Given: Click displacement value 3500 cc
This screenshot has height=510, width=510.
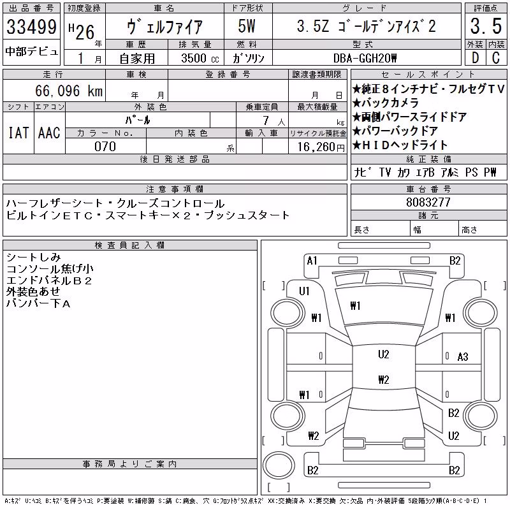Looking at the screenshot, I should point(200,58).
